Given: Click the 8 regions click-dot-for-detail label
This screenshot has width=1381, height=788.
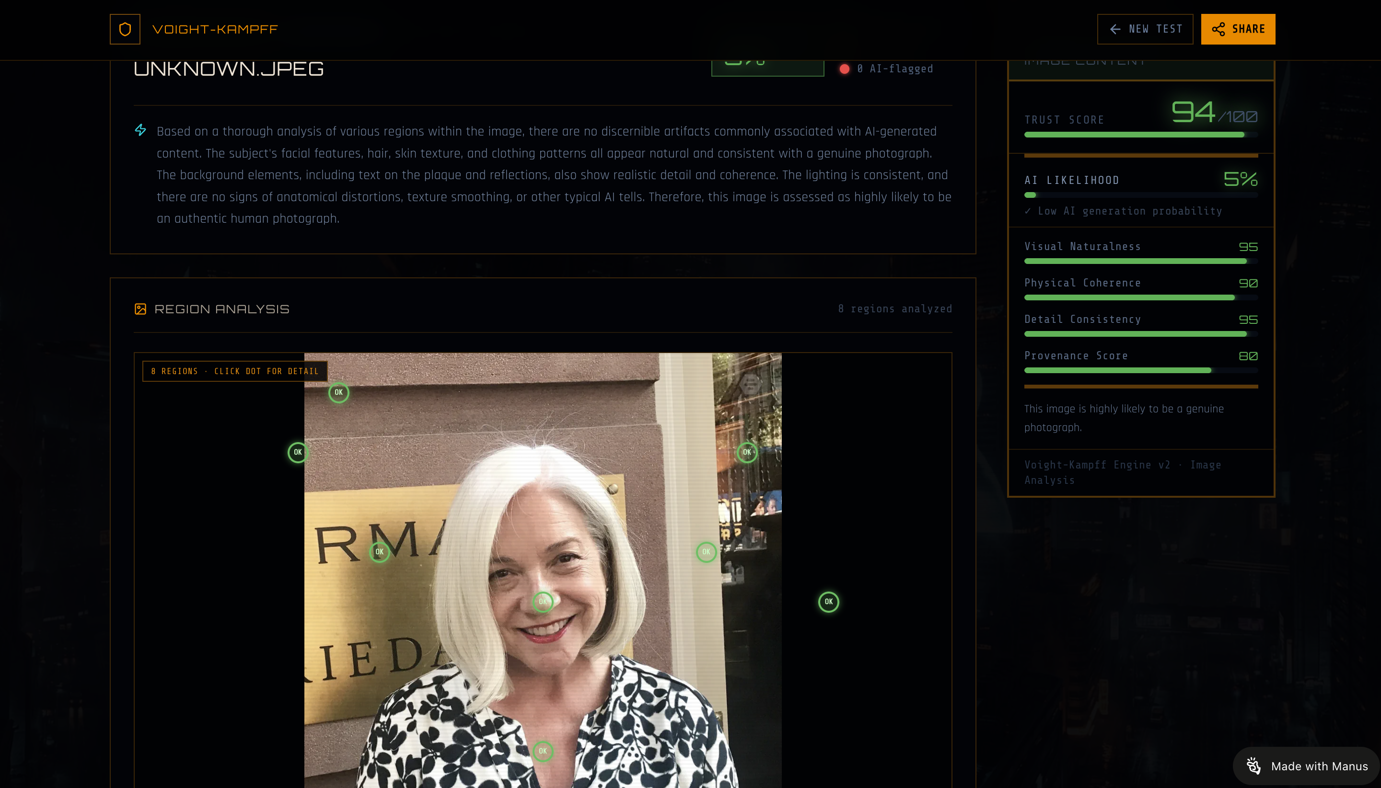Looking at the screenshot, I should point(234,371).
